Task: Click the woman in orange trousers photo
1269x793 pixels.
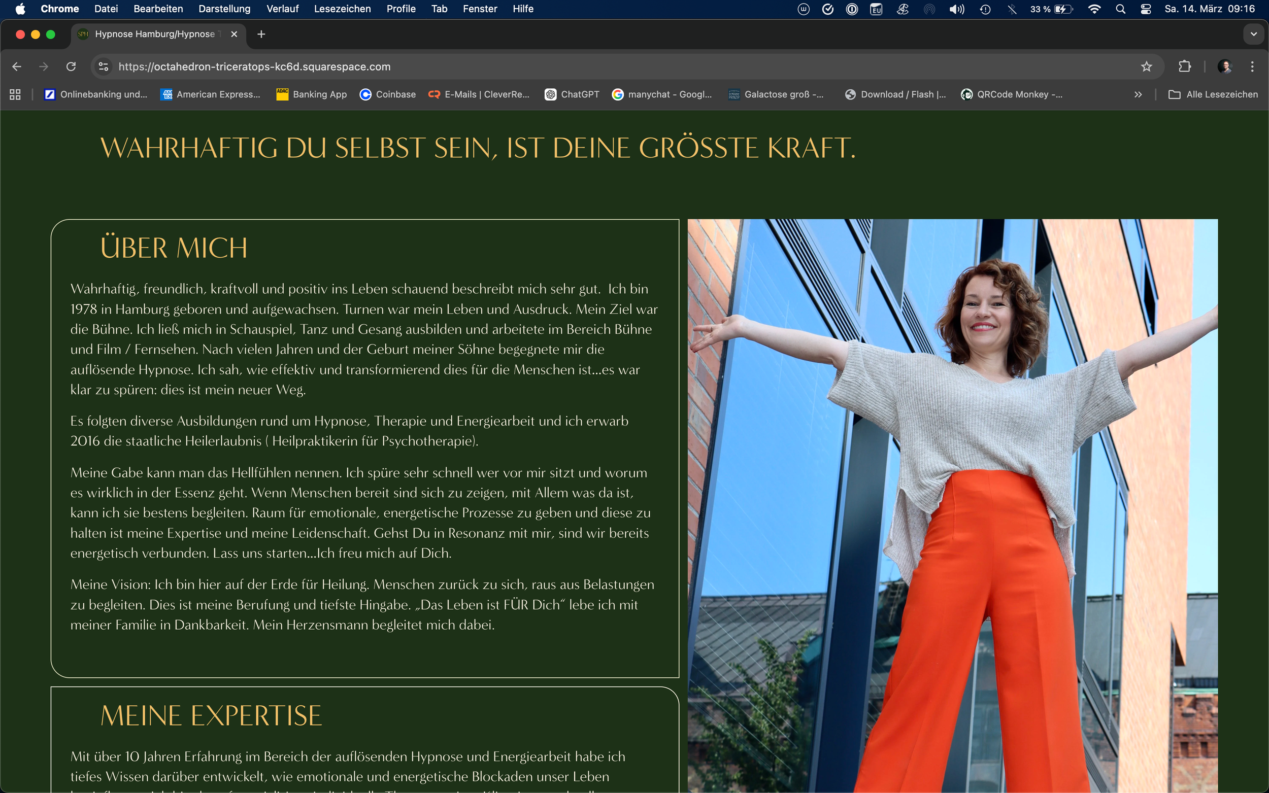Action: pos(952,503)
